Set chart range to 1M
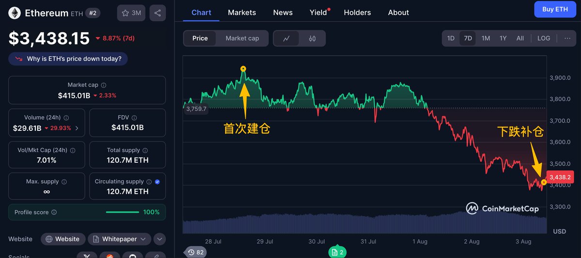Image resolution: width=581 pixels, height=258 pixels. coord(486,38)
